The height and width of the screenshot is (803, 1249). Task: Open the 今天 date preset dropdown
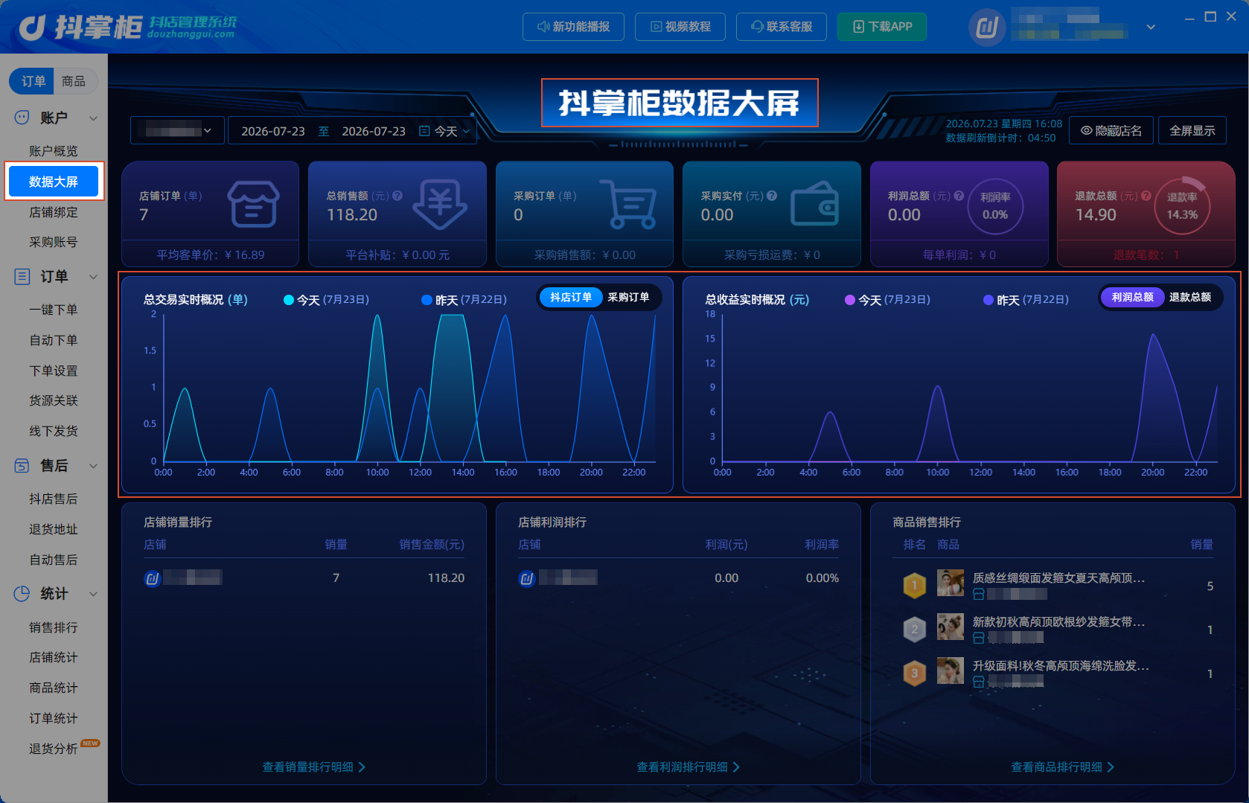click(x=445, y=131)
